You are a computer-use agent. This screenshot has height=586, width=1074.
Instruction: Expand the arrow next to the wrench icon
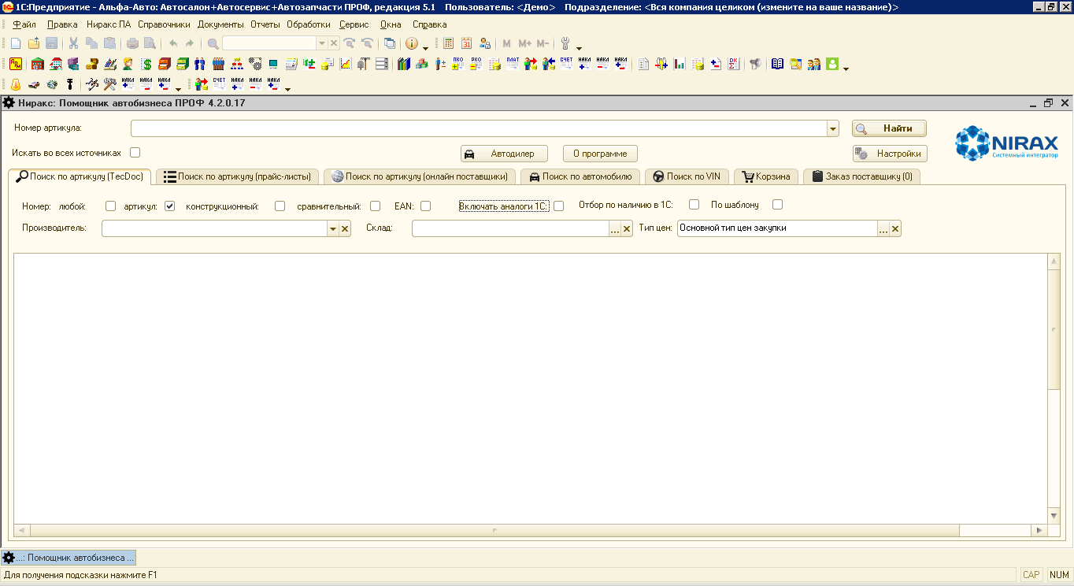[579, 48]
